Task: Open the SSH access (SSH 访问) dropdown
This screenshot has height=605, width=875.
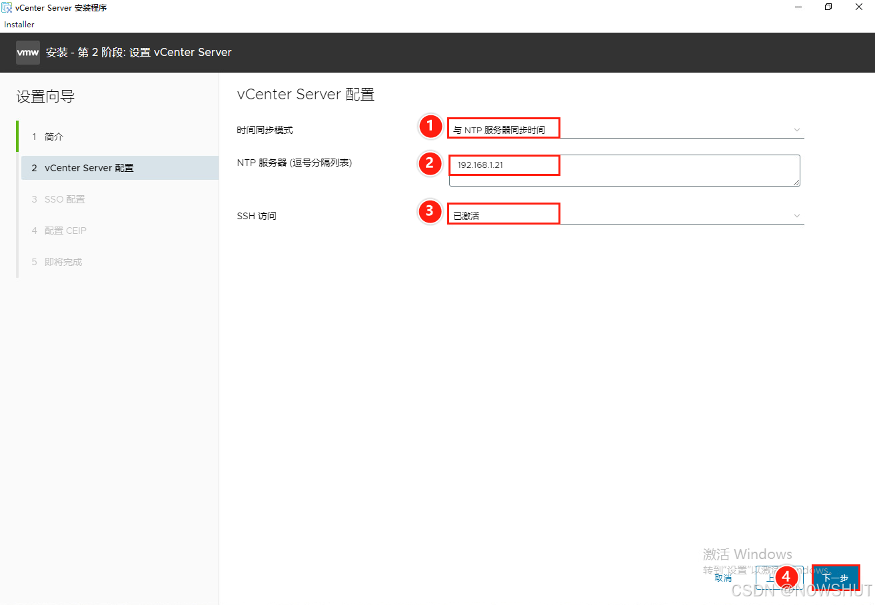Action: click(625, 215)
